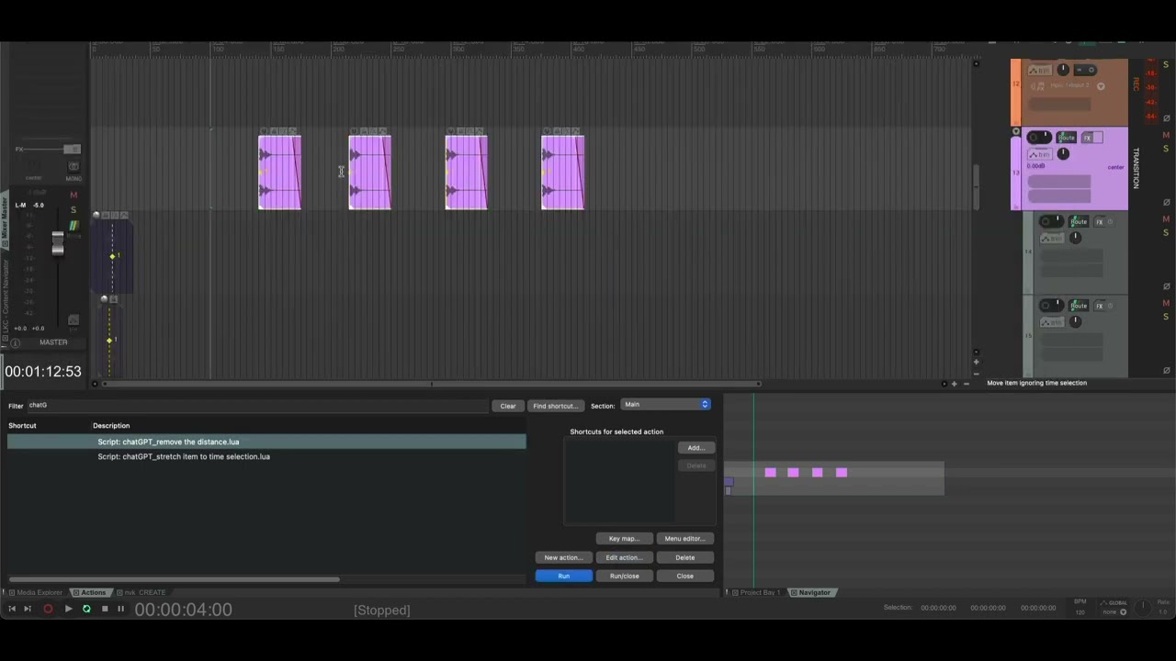Mute track 14
Viewport: 1176px width, 661px height.
pos(1167,218)
